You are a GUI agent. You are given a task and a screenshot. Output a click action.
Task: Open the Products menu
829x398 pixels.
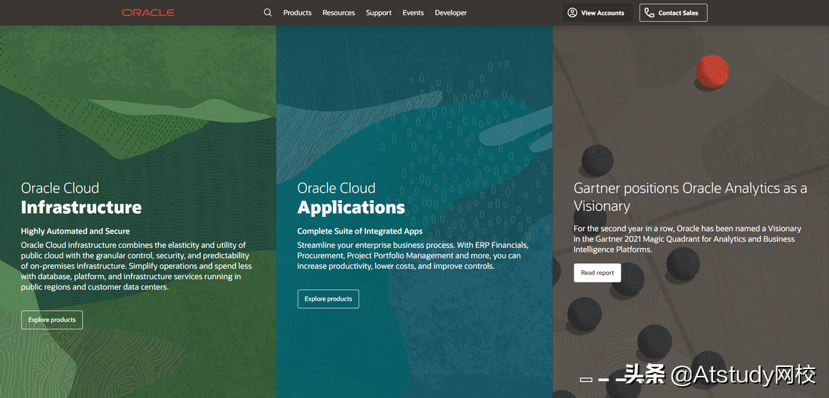[x=297, y=12]
